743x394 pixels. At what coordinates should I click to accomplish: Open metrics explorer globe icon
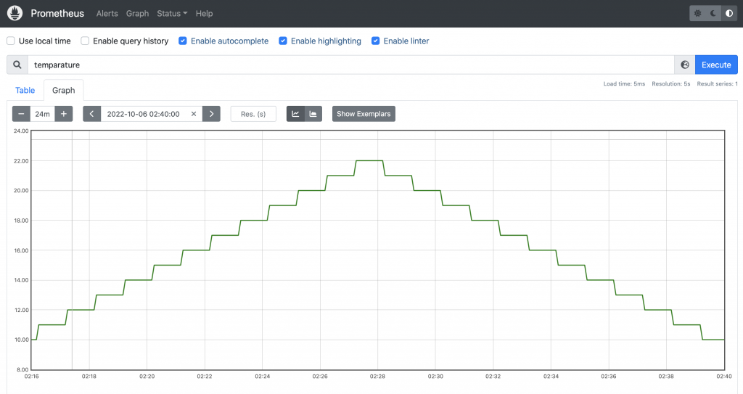click(x=684, y=65)
